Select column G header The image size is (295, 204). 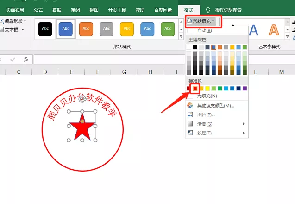(x=124, y=72)
